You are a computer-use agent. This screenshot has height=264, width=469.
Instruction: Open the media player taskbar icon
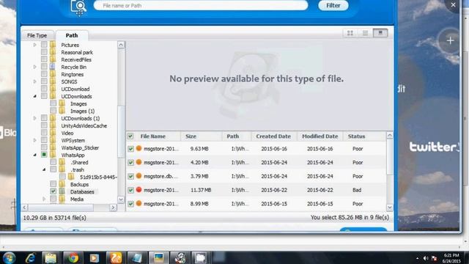tap(95, 257)
